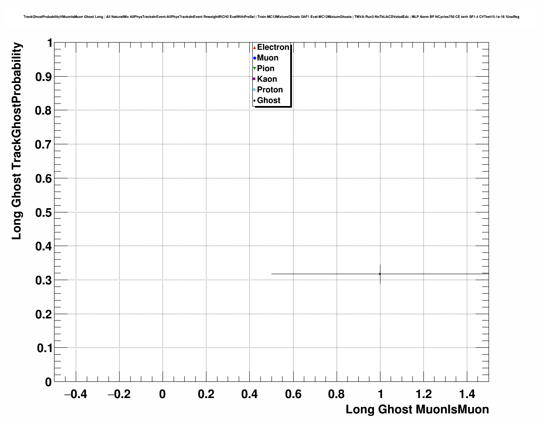
Task: Click the x-axis label 0.6
Action: pyautogui.click(x=293, y=394)
